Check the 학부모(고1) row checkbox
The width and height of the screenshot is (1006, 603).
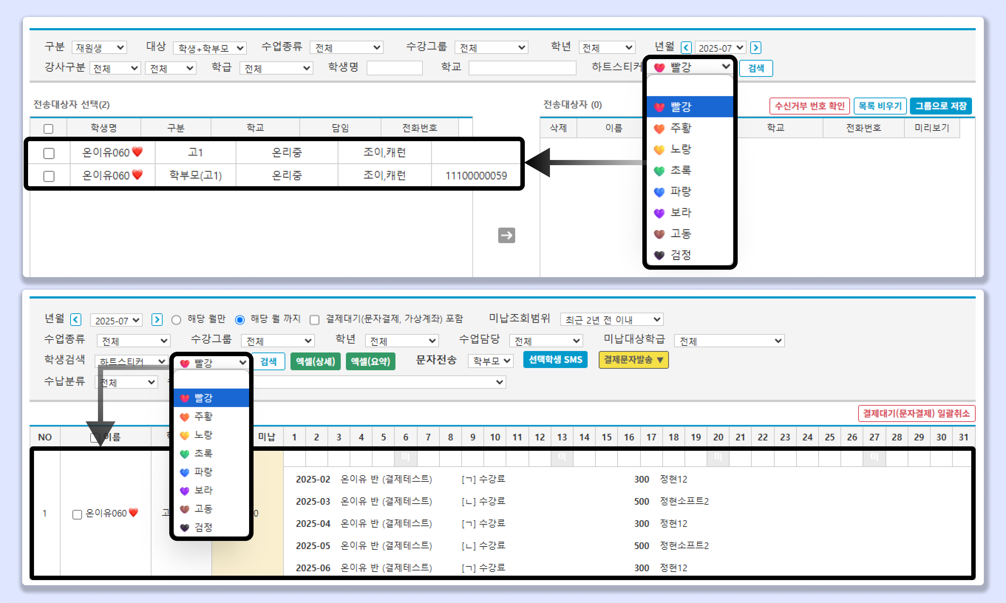49,176
